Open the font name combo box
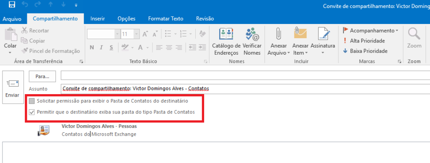The width and height of the screenshot is (430, 163). pos(103,34)
